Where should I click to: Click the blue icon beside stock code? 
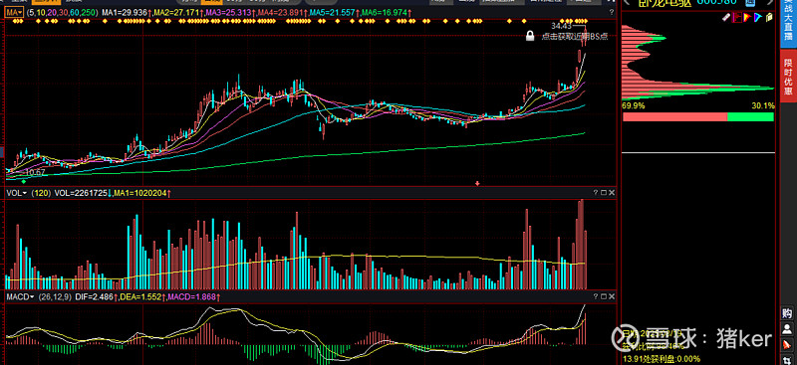[x=750, y=3]
